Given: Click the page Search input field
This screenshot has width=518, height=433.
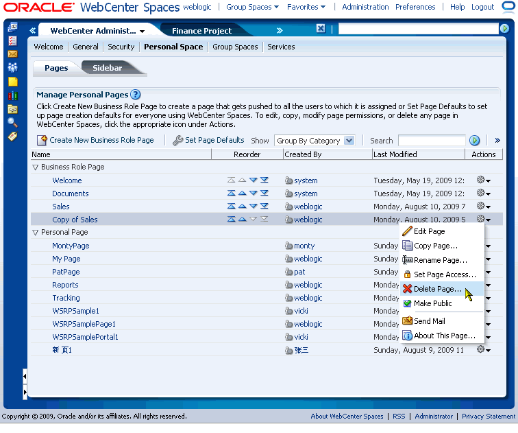Looking at the screenshot, I should click(432, 141).
